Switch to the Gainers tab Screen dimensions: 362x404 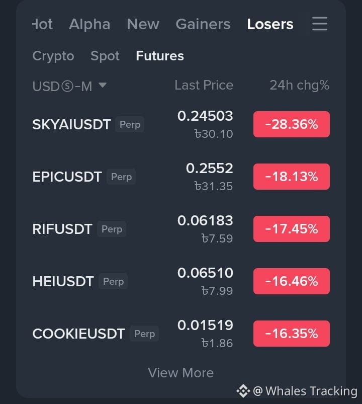(x=203, y=24)
